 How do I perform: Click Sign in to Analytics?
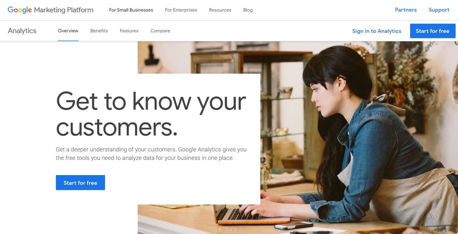click(x=377, y=31)
